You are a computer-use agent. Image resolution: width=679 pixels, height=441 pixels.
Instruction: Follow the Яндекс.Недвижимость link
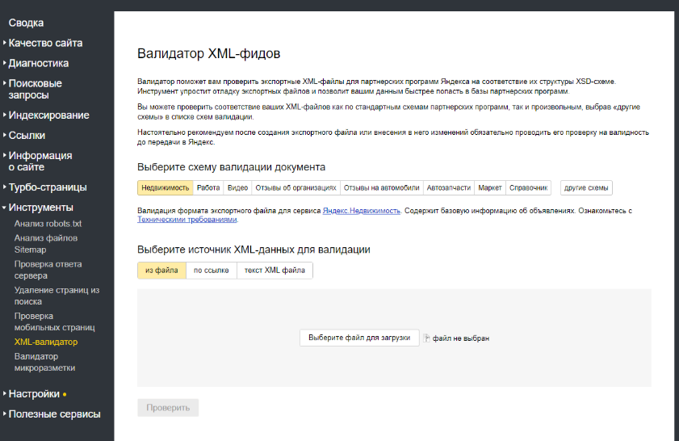(361, 211)
